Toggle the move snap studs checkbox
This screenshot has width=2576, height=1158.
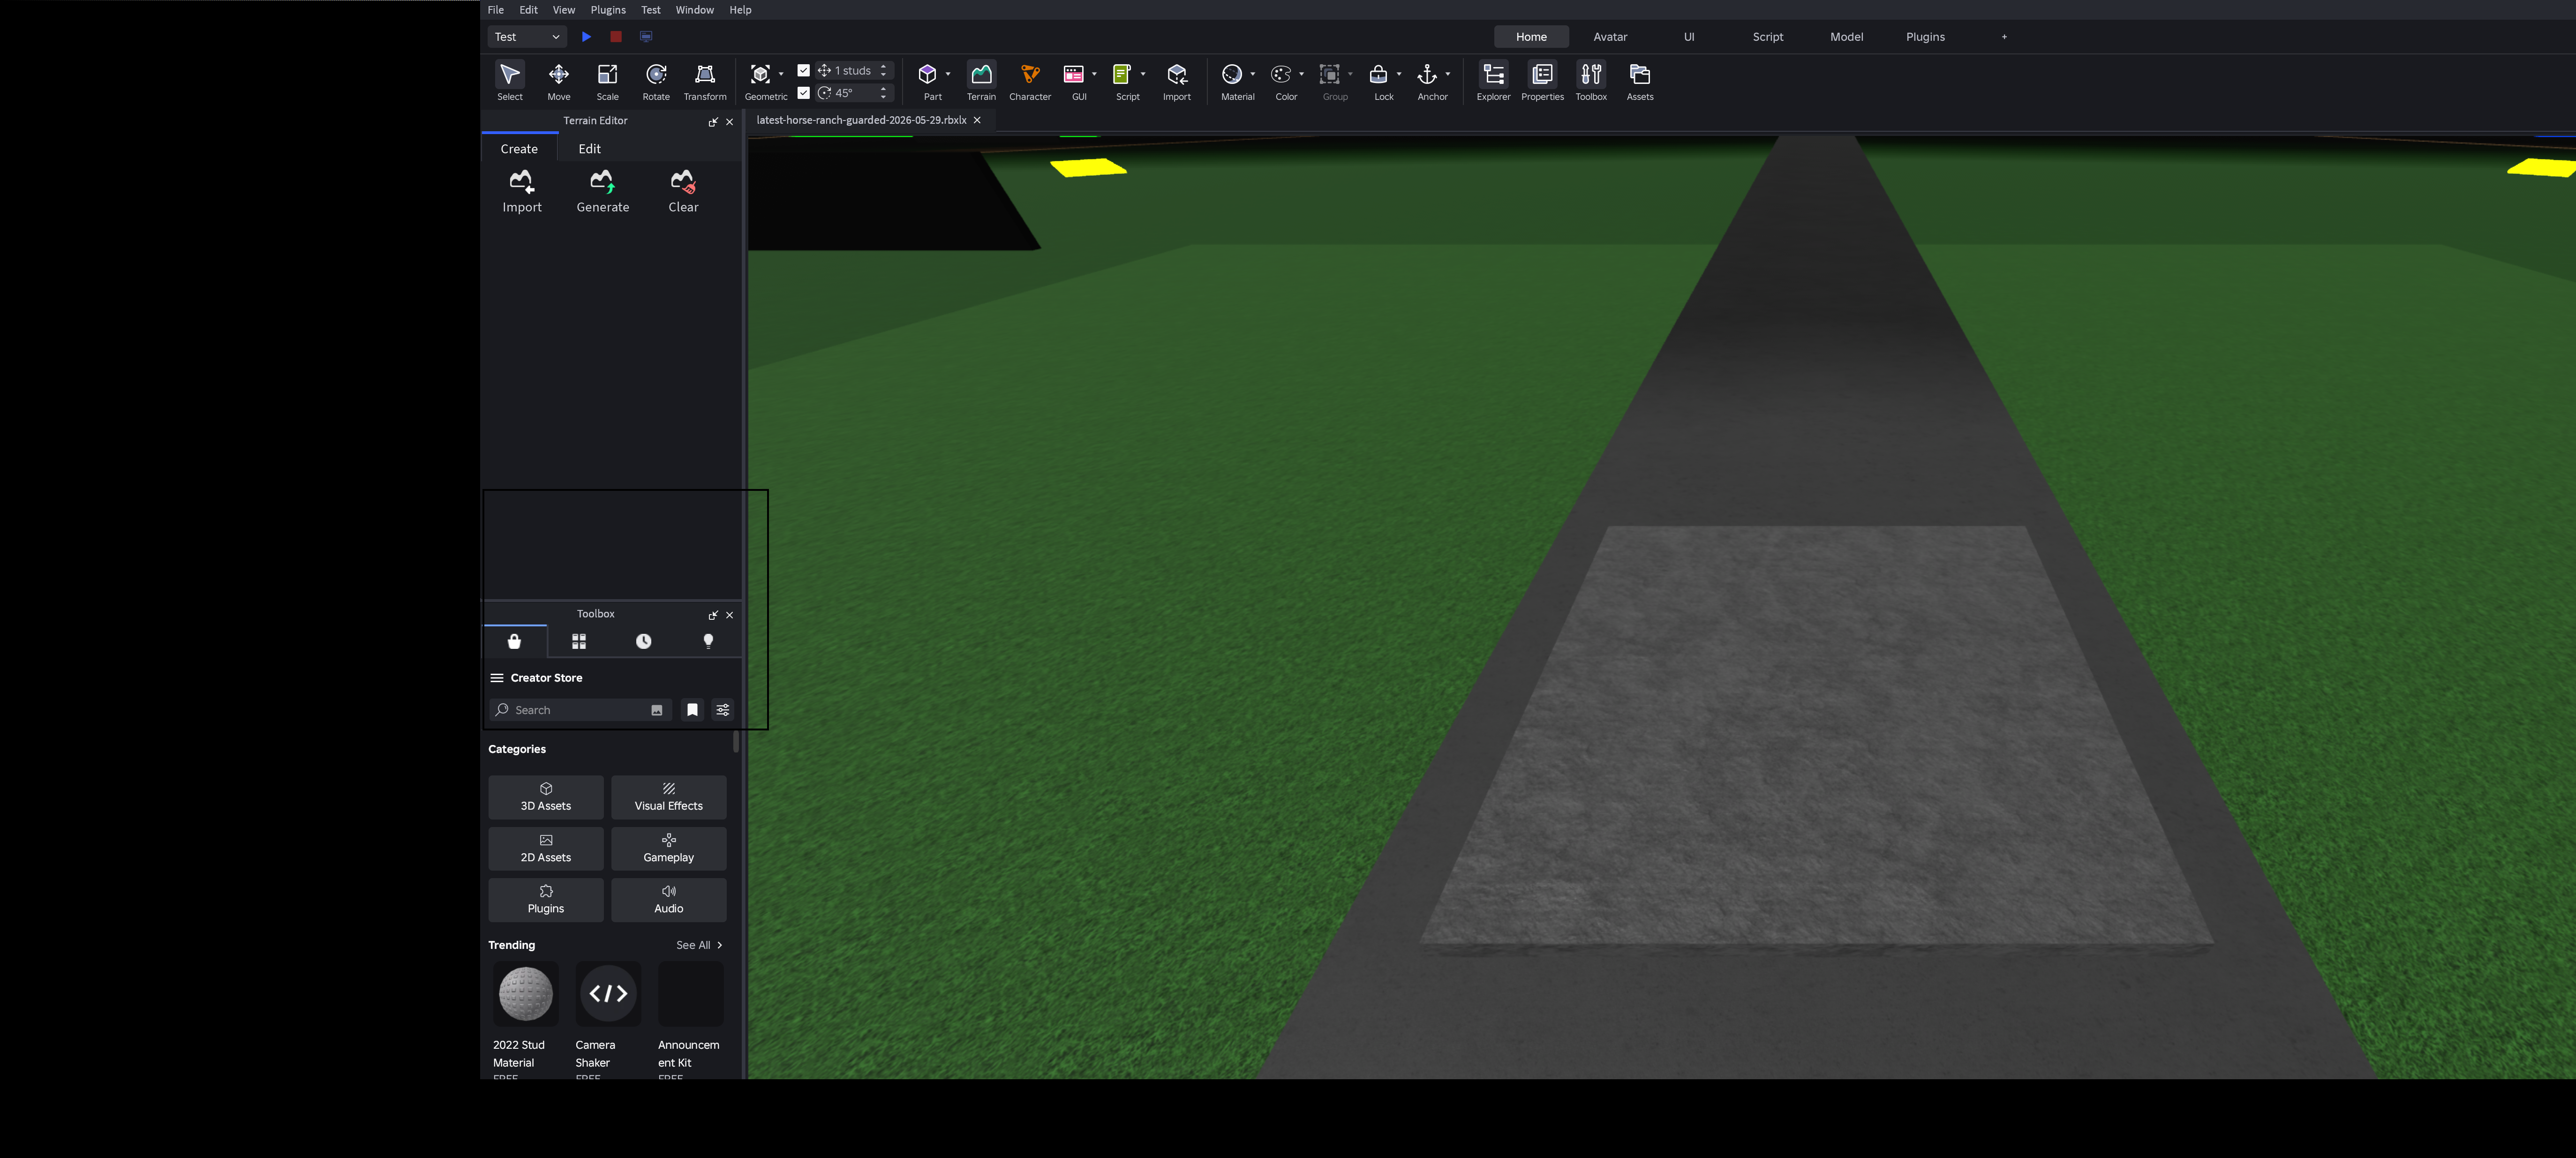(803, 70)
